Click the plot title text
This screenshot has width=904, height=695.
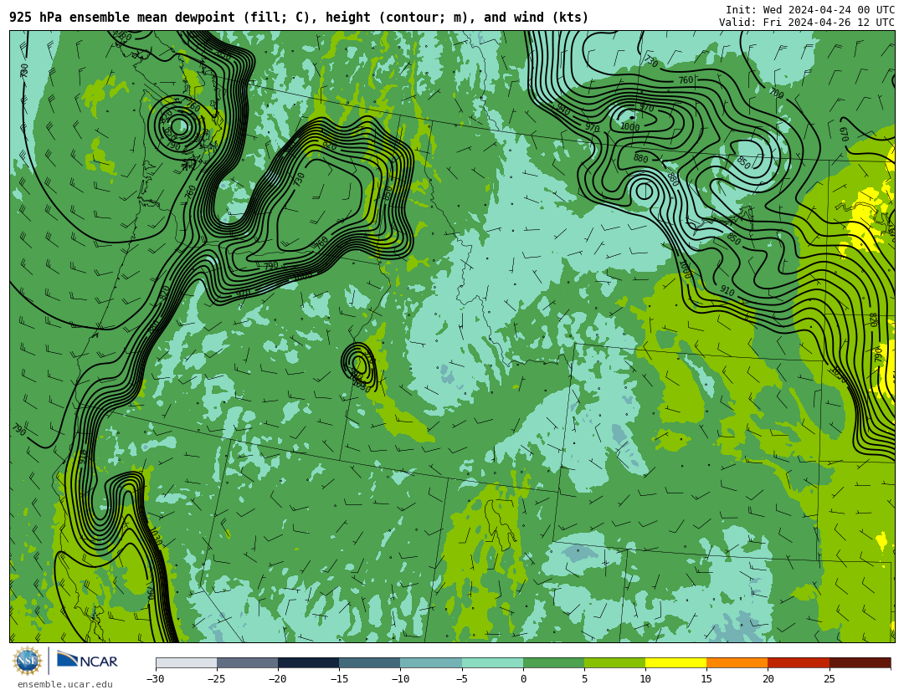[x=299, y=18]
